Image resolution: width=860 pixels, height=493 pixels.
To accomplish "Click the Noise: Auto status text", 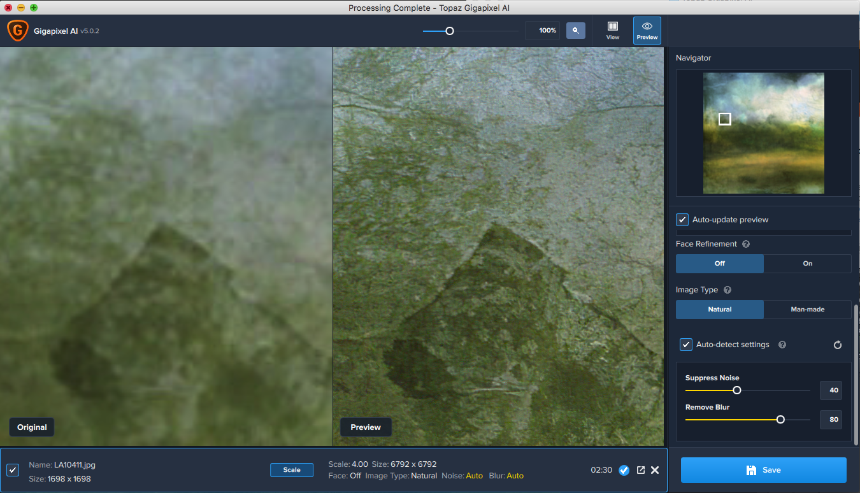I will click(x=462, y=476).
